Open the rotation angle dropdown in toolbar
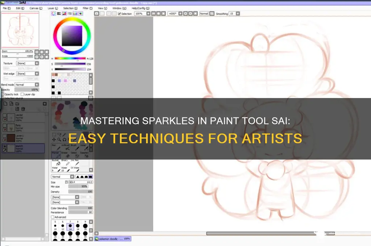 tap(180, 14)
